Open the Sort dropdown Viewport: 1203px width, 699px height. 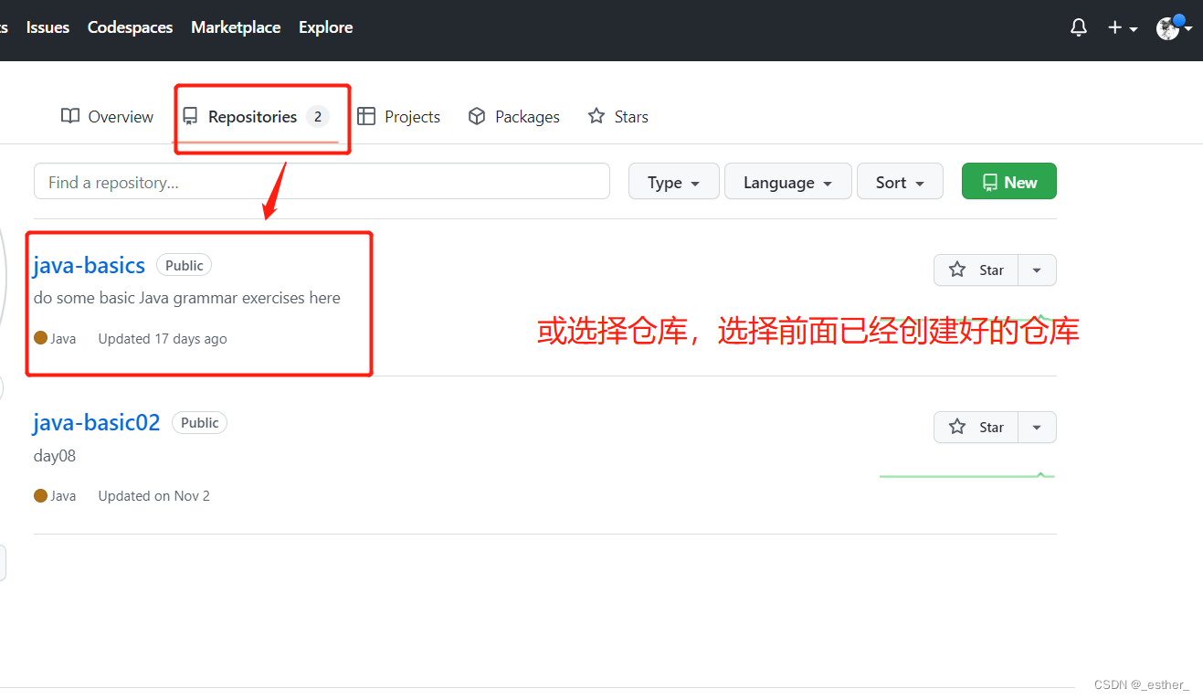(899, 181)
